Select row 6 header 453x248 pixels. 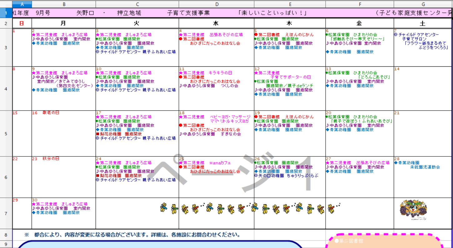6,177
